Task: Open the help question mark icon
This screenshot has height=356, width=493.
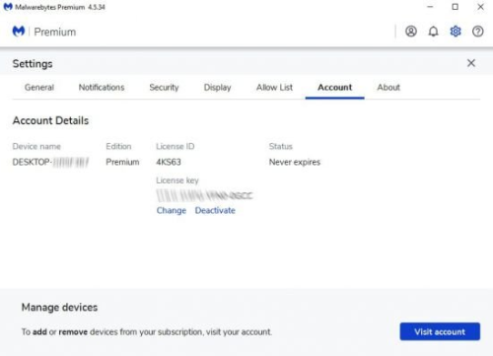Action: coord(478,32)
